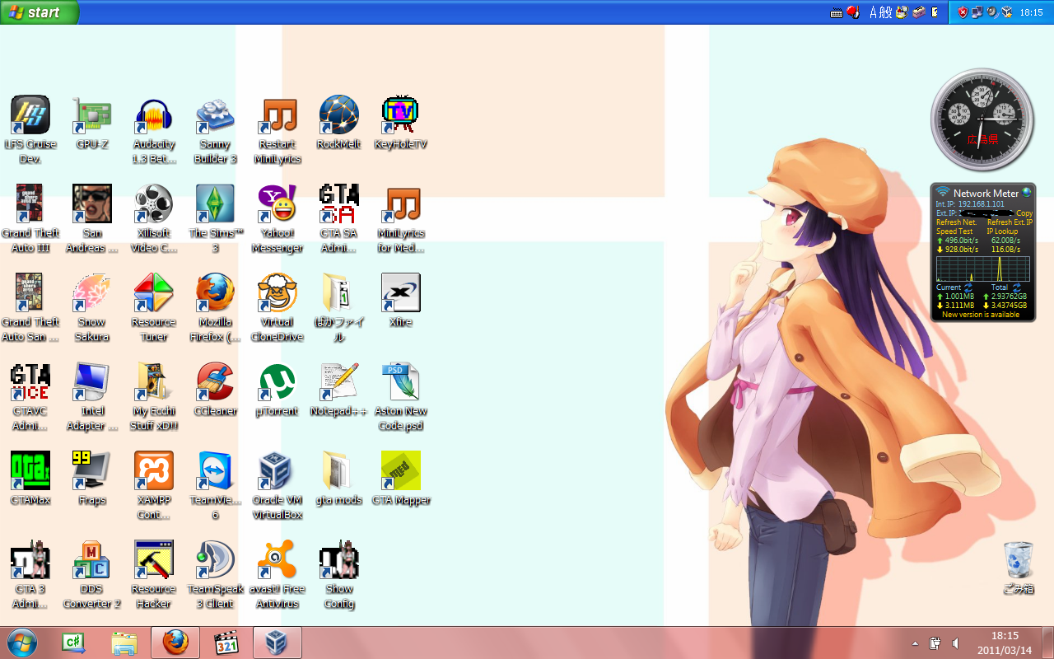Viewport: 1054px width, 659px height.
Task: Open XAMPP Control Panel shortcut
Action: tap(154, 485)
